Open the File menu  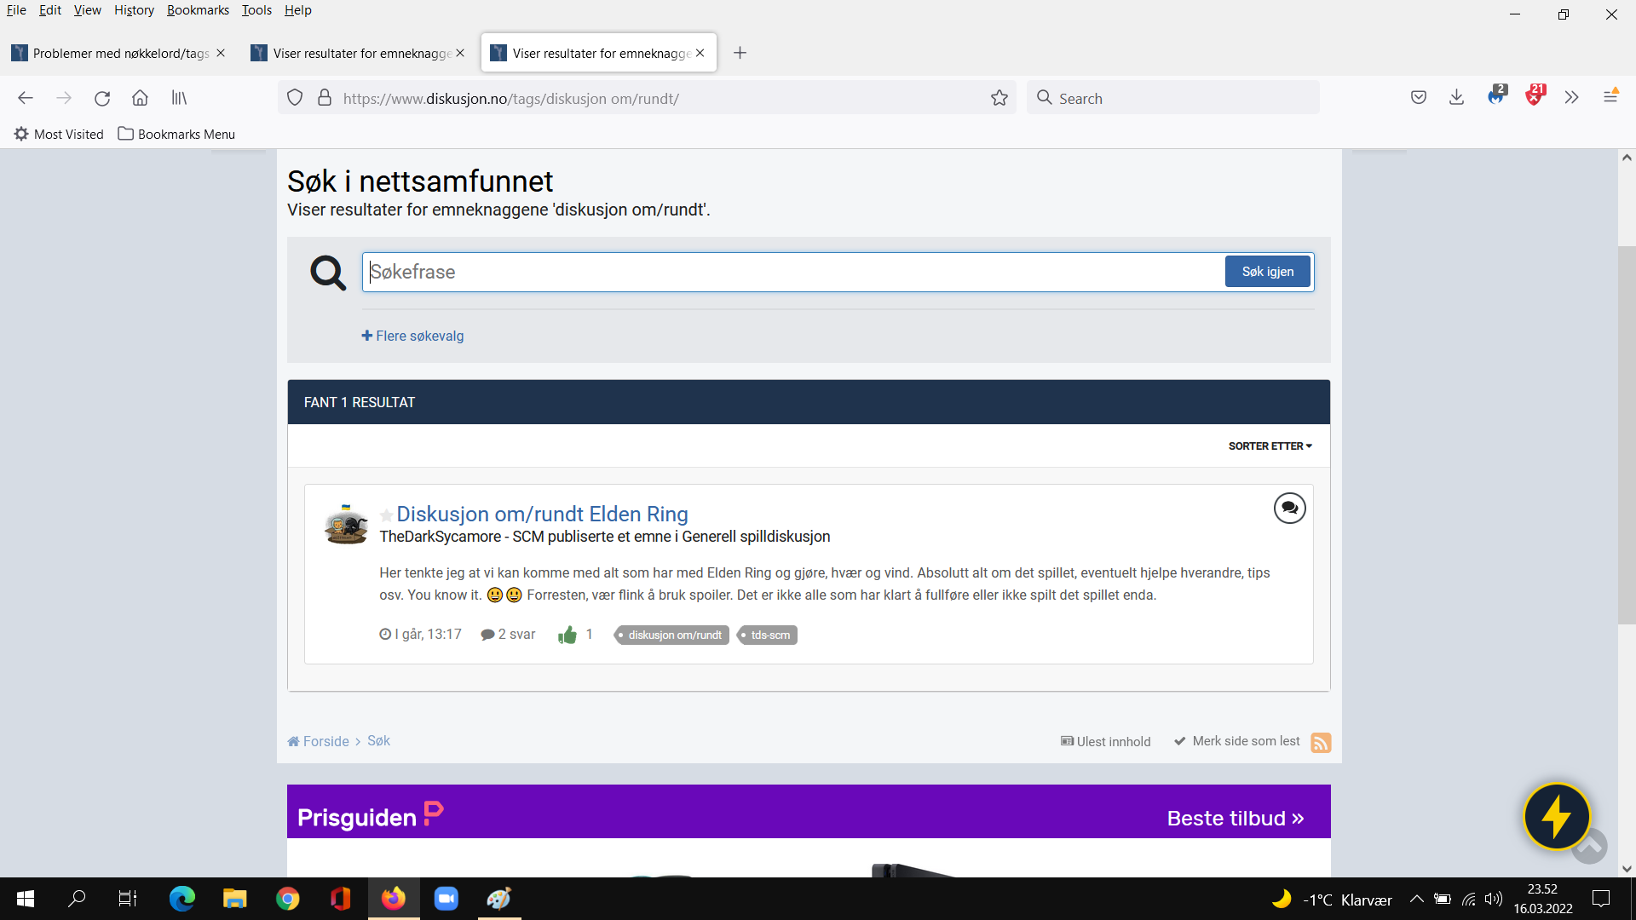tap(16, 10)
